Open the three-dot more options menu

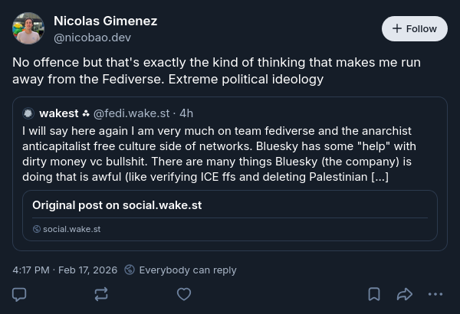point(435,294)
